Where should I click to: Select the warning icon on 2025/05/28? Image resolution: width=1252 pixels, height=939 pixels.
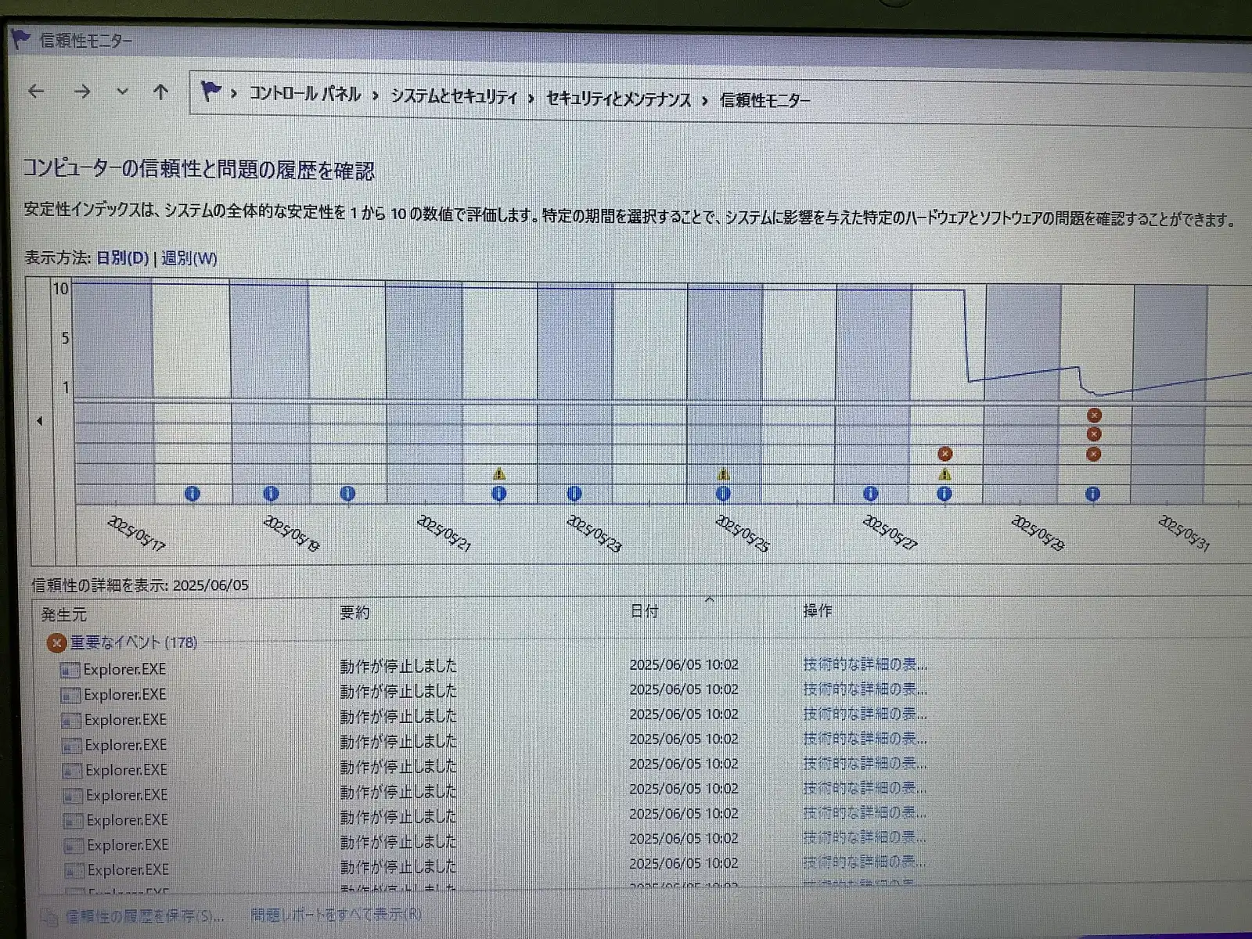945,473
